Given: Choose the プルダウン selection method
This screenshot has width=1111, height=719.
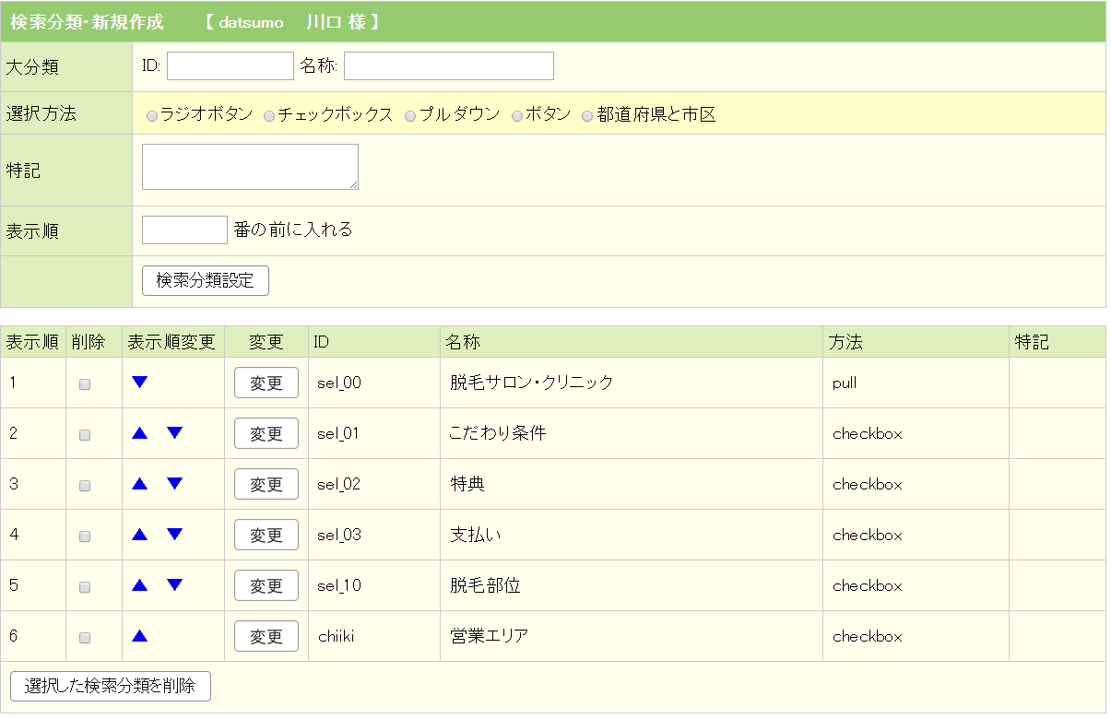Looking at the screenshot, I should pyautogui.click(x=410, y=116).
